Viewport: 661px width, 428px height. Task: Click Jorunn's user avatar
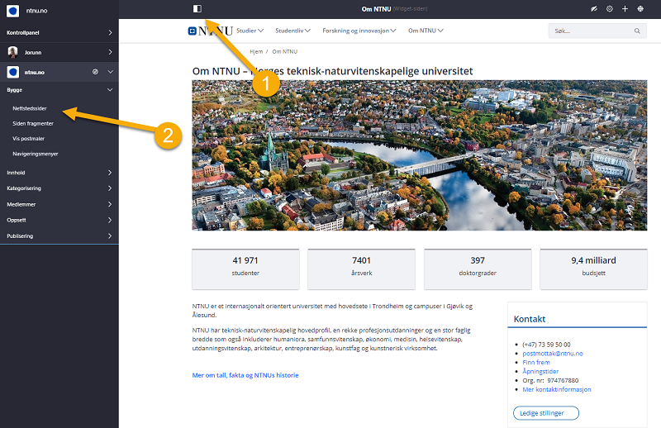click(12, 52)
